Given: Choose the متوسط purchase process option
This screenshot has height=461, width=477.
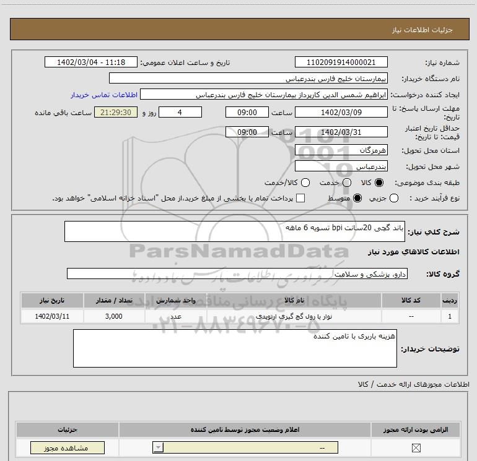Looking at the screenshot, I should pos(357,198).
